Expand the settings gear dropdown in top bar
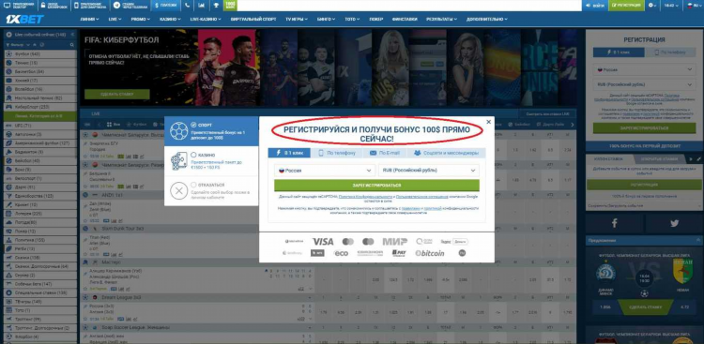The image size is (704, 344). pyautogui.click(x=652, y=6)
